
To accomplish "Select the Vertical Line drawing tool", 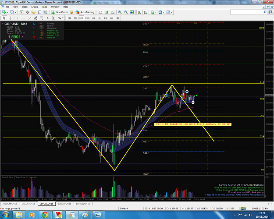I will [x=18, y=18].
